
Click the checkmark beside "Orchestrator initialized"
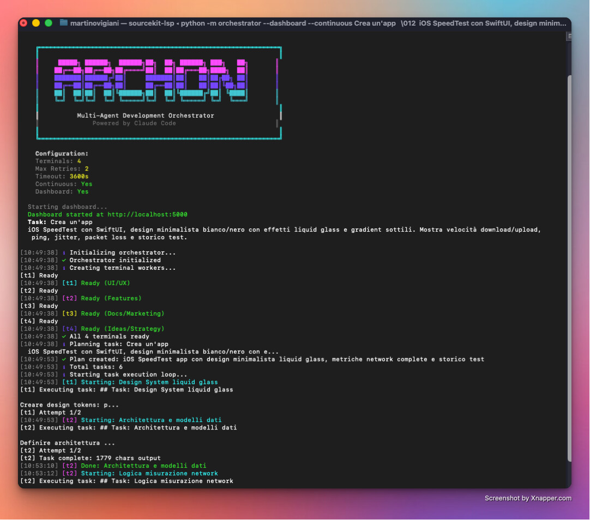pyautogui.click(x=64, y=261)
